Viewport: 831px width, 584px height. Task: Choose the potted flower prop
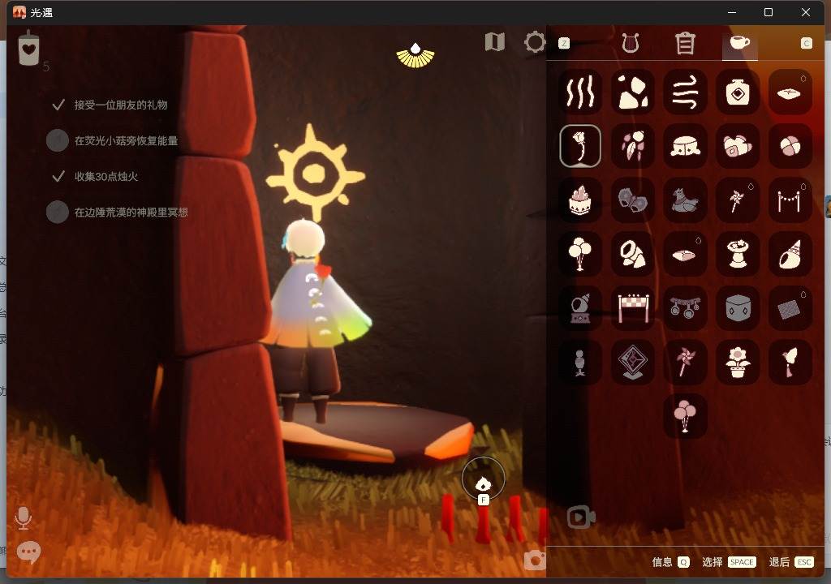coord(737,363)
